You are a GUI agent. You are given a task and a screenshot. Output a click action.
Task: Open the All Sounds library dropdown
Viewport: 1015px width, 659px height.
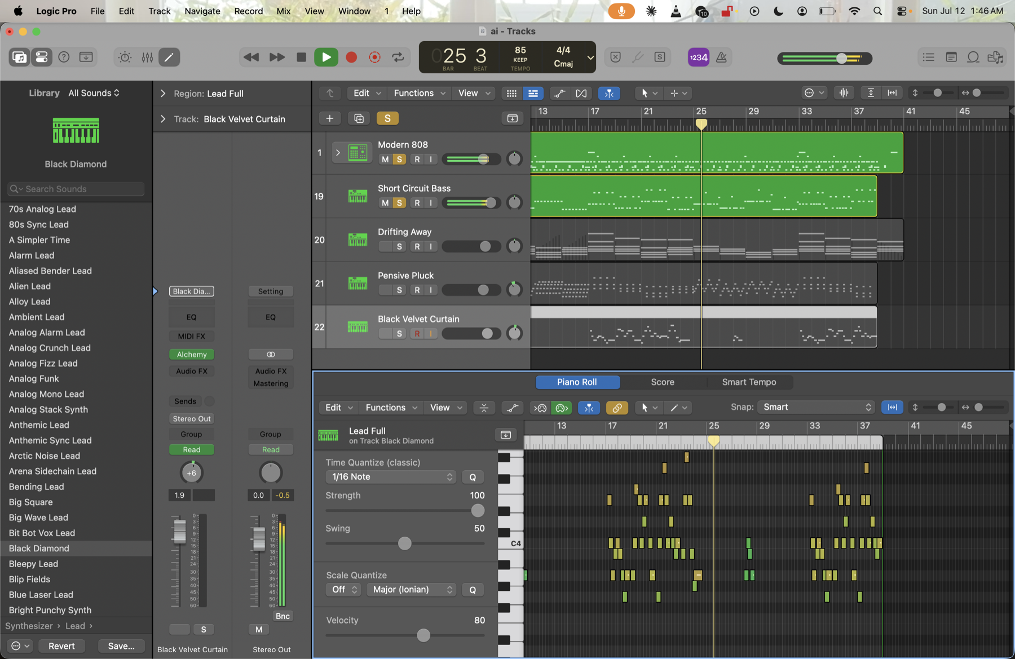[x=94, y=93]
